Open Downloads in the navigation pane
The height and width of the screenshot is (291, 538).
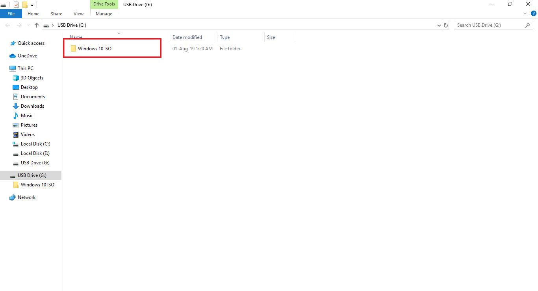coord(32,106)
